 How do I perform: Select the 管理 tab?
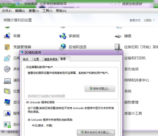pyautogui.click(x=64, y=59)
